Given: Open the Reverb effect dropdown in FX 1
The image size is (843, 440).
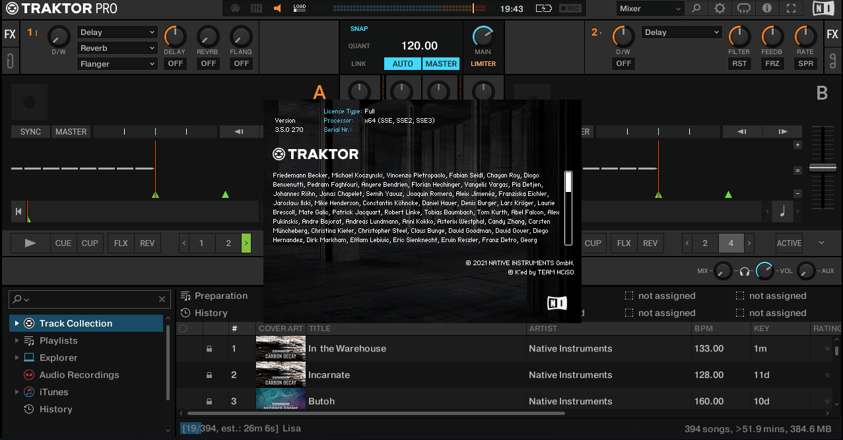Looking at the screenshot, I should coord(117,48).
